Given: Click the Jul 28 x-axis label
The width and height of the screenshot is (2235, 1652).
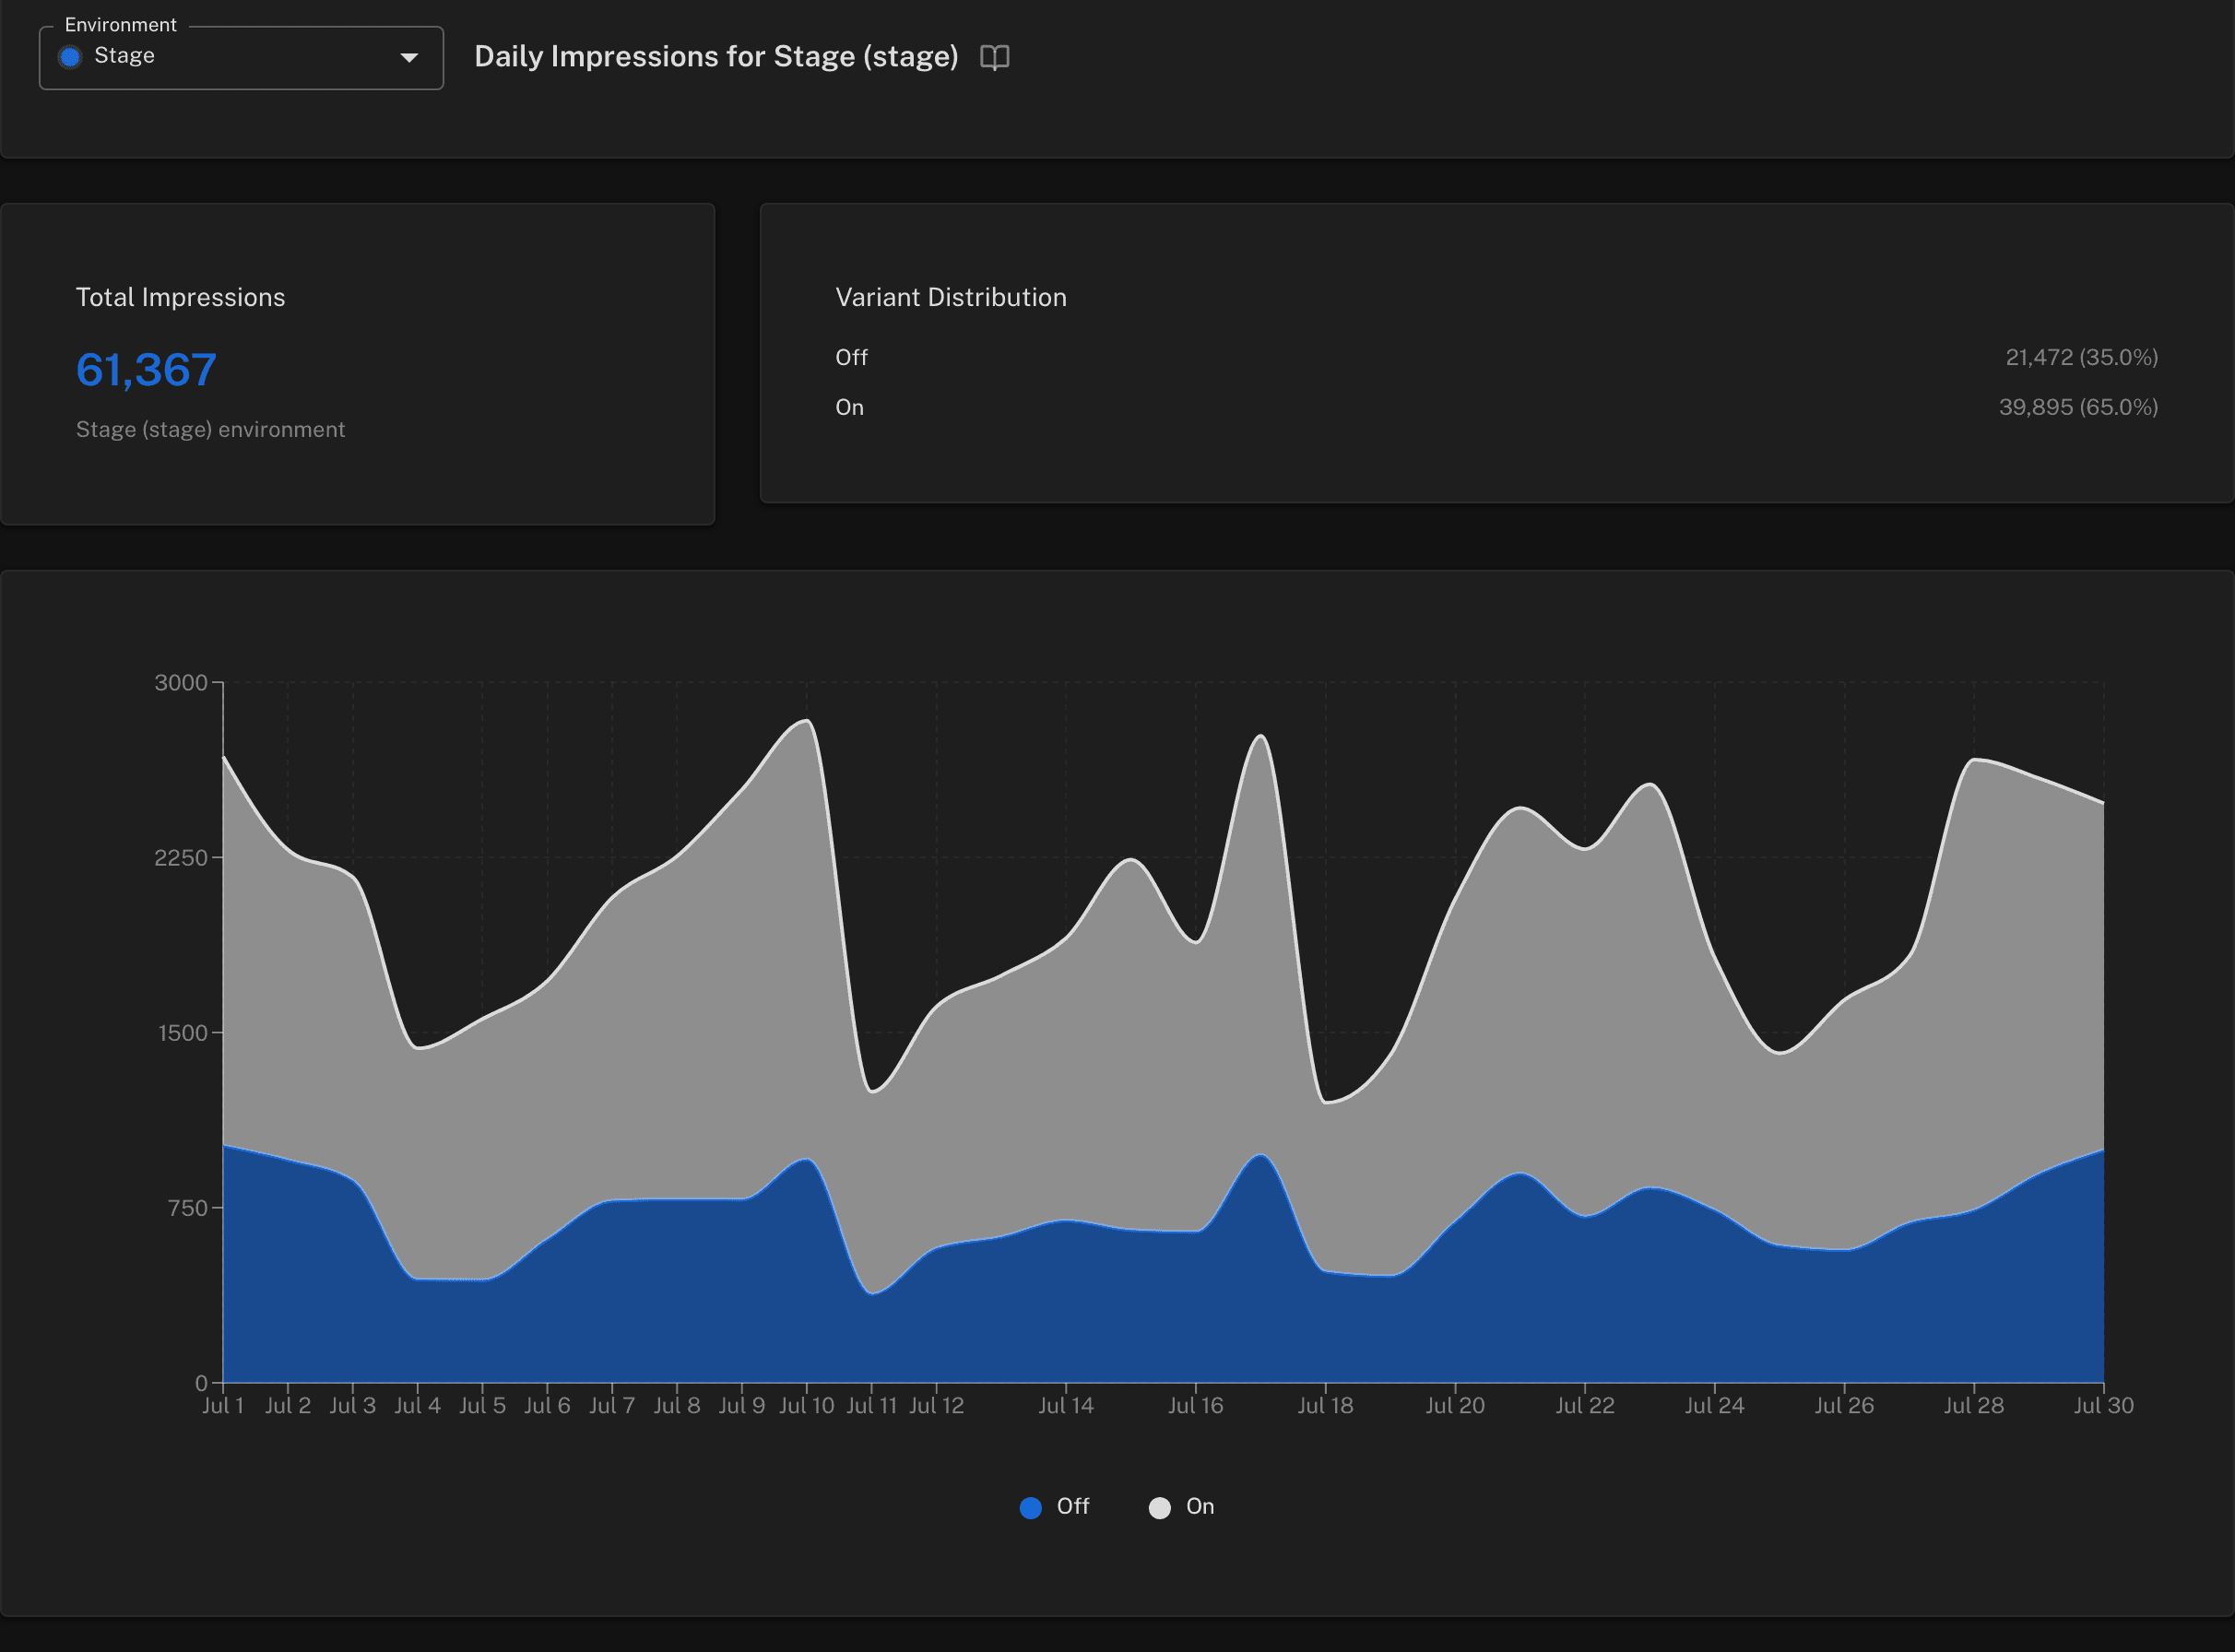Looking at the screenshot, I should 1974,1405.
